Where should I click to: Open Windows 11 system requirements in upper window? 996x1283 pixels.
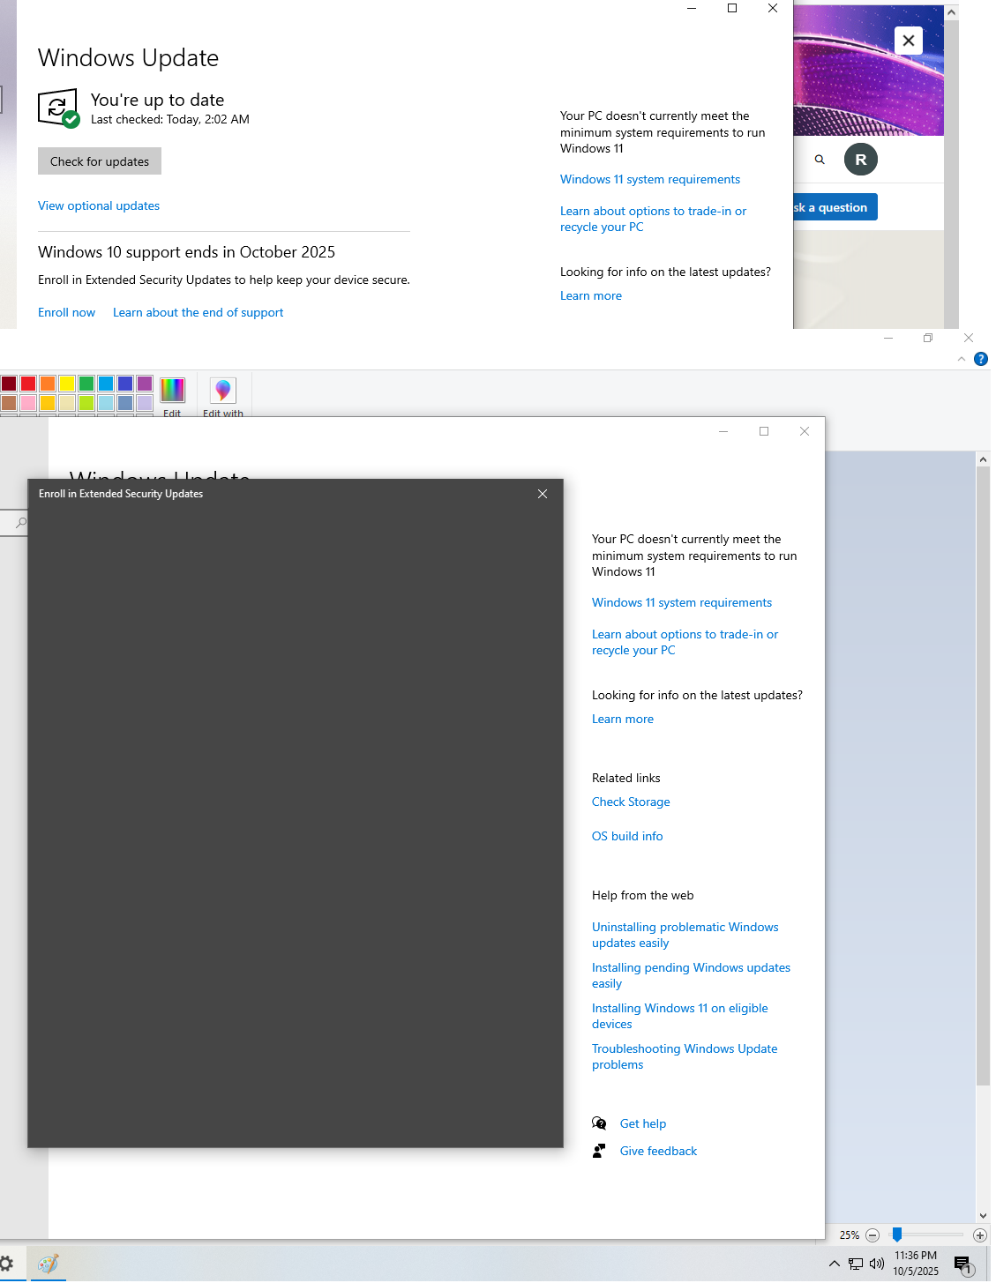click(x=650, y=179)
